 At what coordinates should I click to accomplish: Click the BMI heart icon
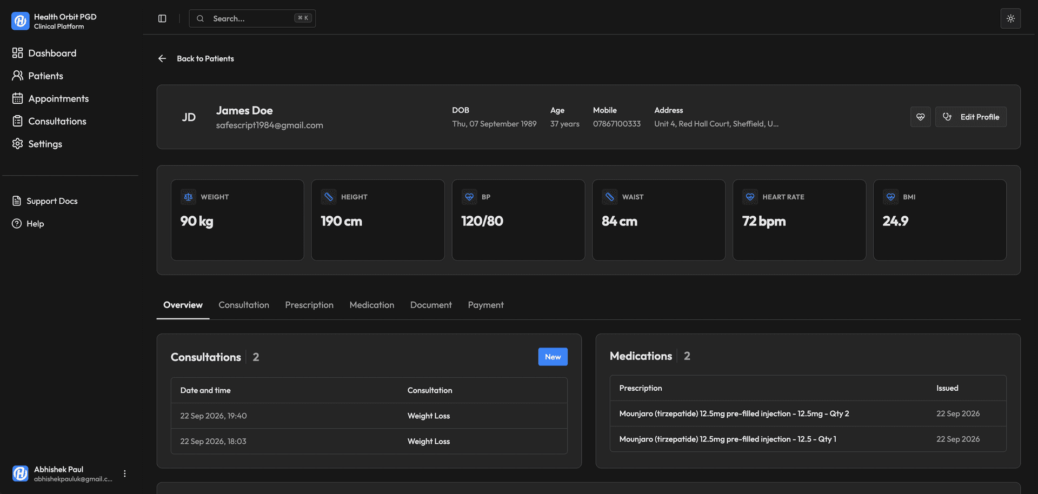click(890, 197)
